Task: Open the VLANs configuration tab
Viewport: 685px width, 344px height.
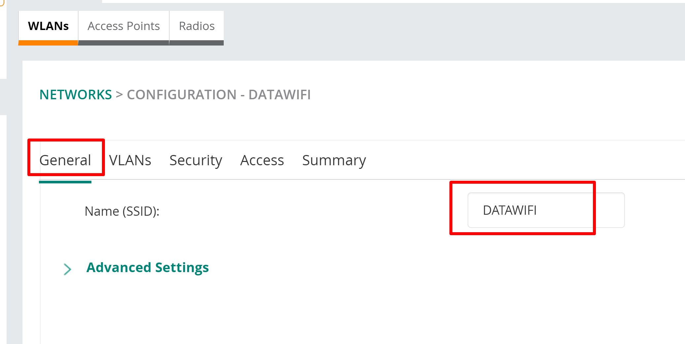Action: click(130, 160)
